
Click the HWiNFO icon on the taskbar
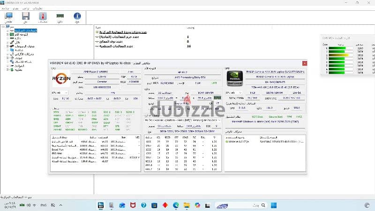tap(101, 205)
